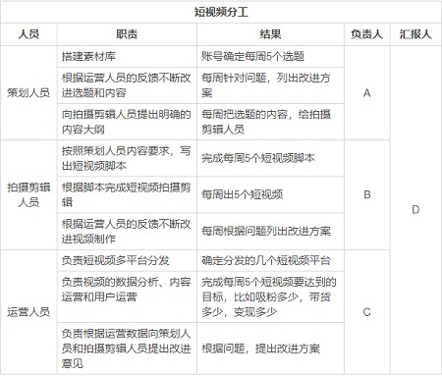Click the cell 搭建素材库
Viewport: 442px width, 376px height.
click(x=127, y=56)
